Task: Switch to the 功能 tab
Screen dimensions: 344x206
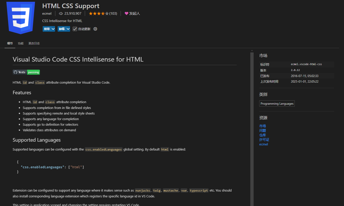Action: click(x=21, y=43)
